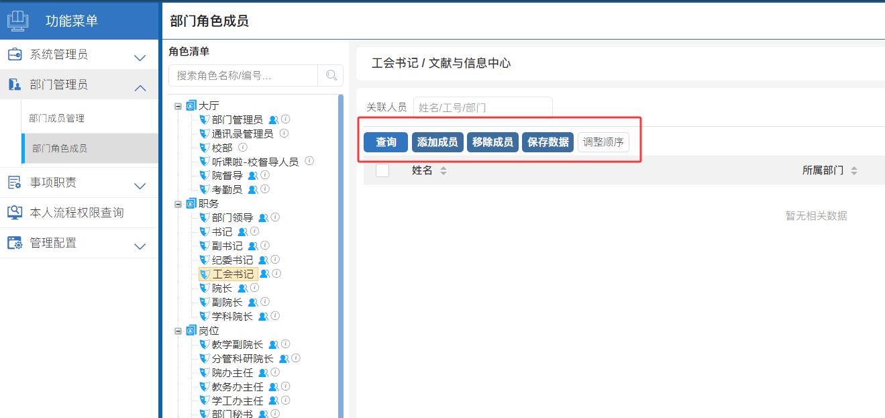The height and width of the screenshot is (418, 885).
Task: Open the 本人流程权限查询 menu item
Action: click(76, 213)
